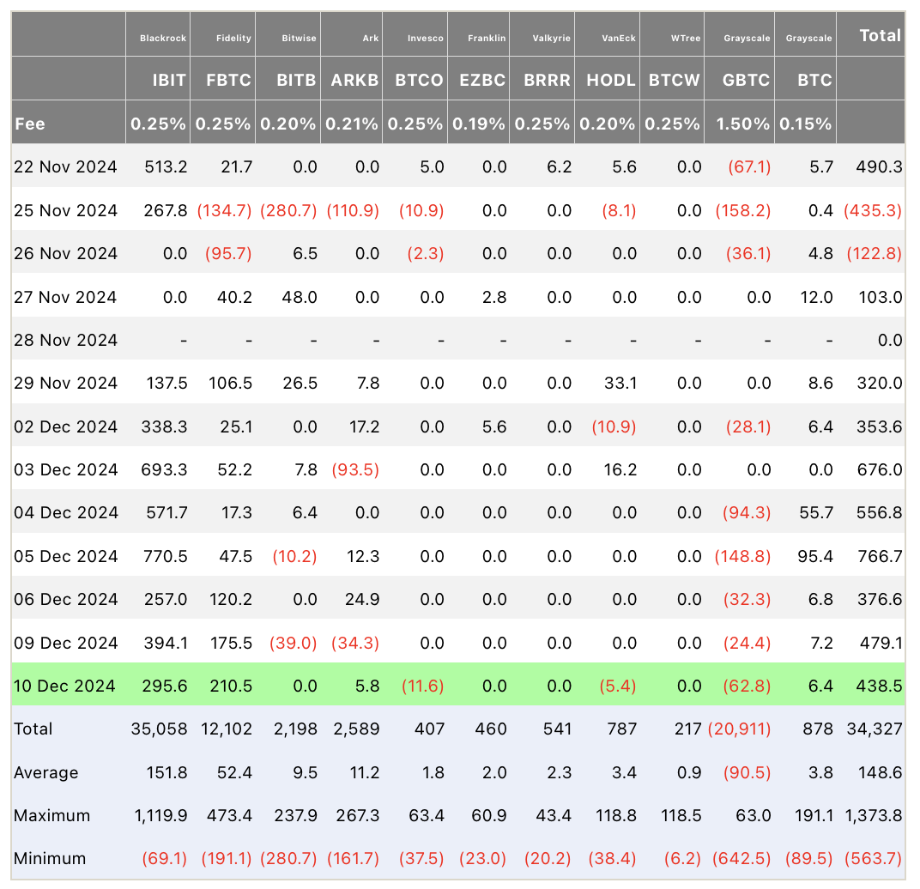Click the highlighted 10 Dec 2024 date
The height and width of the screenshot is (889, 920).
(x=64, y=686)
